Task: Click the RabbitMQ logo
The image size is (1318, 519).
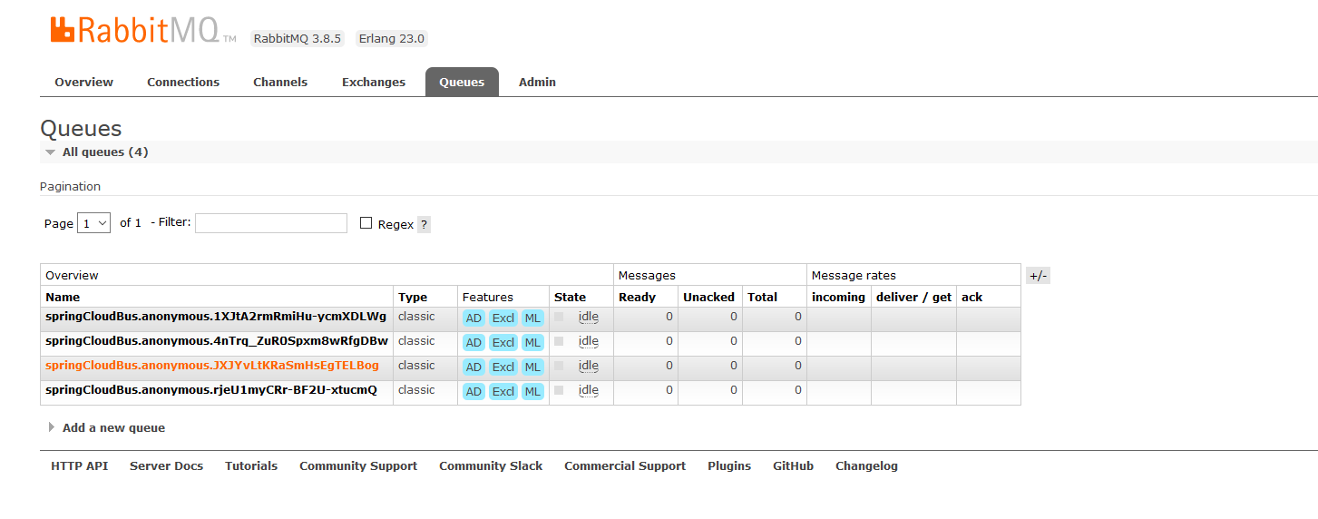Action: (134, 31)
